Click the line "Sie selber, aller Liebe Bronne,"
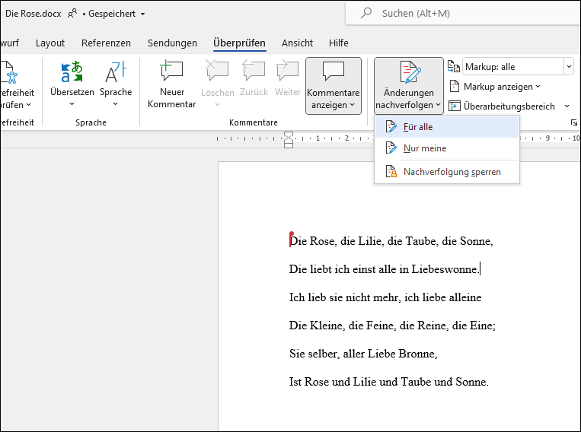 pos(363,354)
